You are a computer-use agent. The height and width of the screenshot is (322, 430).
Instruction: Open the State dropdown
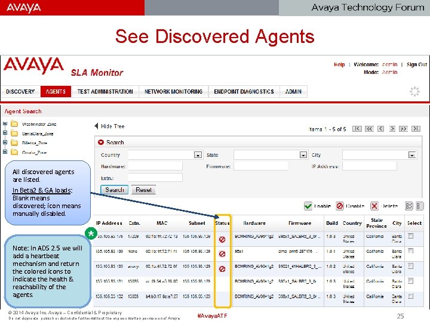[x=303, y=155]
